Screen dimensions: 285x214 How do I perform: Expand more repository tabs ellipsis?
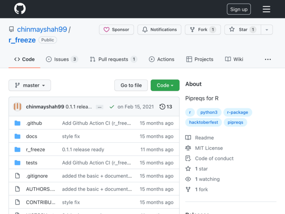268,59
